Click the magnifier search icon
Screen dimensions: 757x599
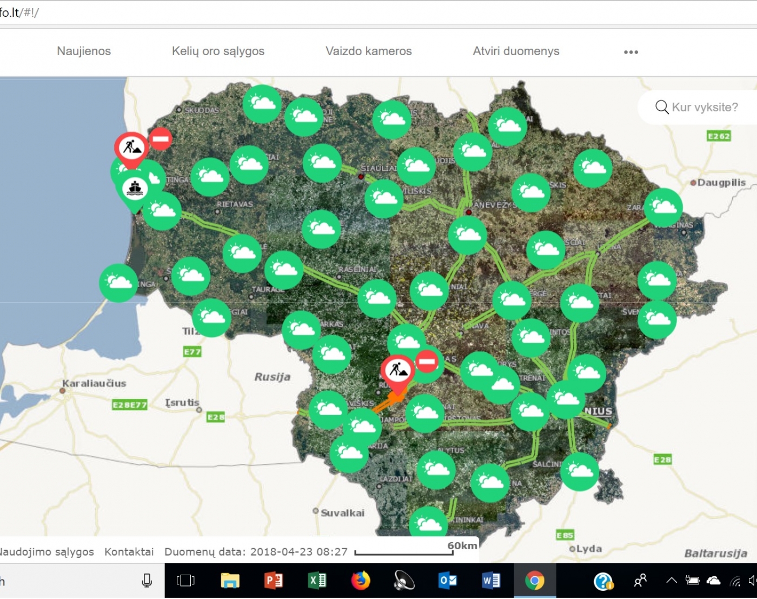pyautogui.click(x=662, y=107)
